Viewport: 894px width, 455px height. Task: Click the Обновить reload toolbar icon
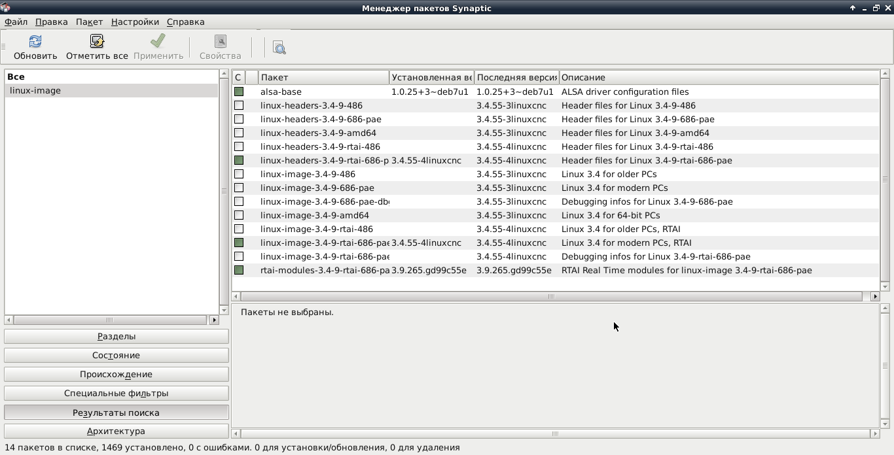tap(35, 41)
